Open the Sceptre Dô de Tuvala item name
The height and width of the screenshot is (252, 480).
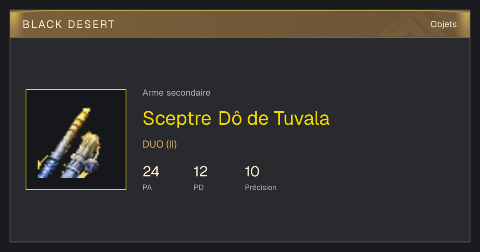(236, 118)
